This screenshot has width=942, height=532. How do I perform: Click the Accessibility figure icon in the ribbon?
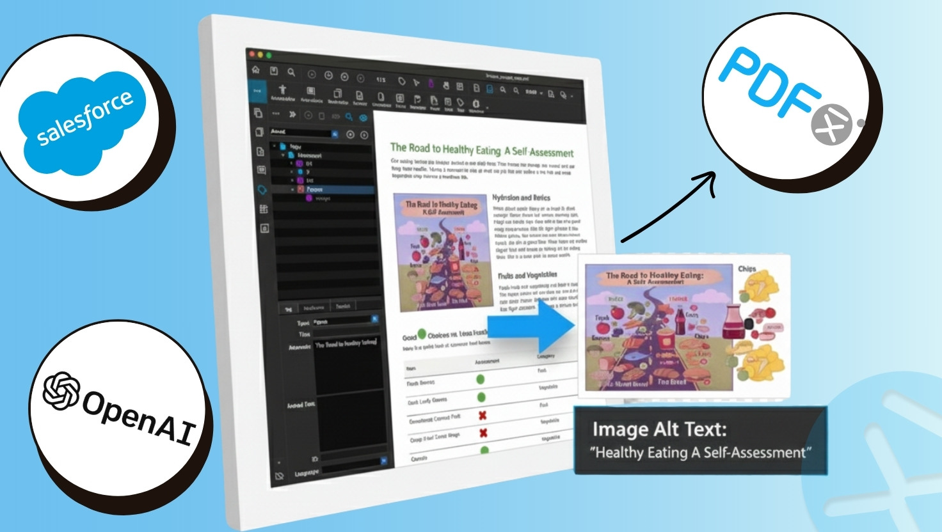282,91
